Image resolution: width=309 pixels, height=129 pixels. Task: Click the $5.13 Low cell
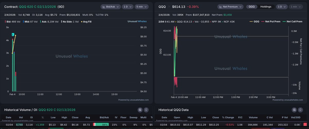click(53, 124)
